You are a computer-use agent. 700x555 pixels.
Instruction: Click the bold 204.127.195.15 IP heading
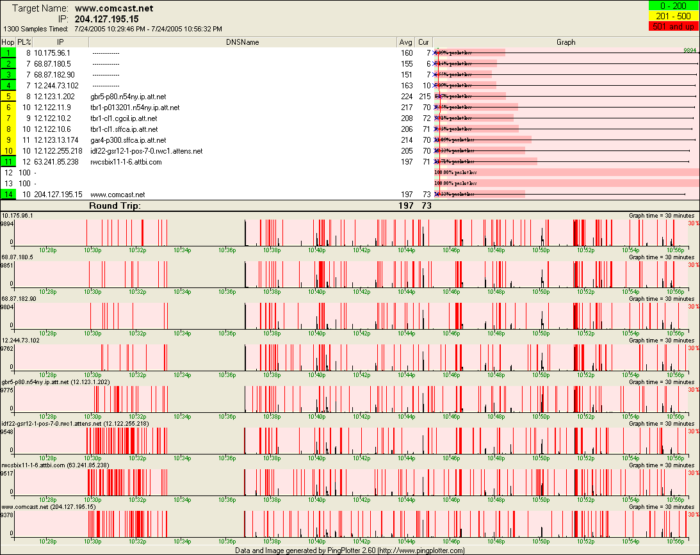tap(107, 19)
